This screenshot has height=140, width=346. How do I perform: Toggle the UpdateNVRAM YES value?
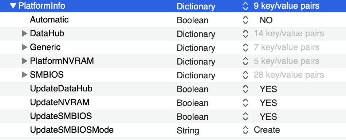point(268,103)
